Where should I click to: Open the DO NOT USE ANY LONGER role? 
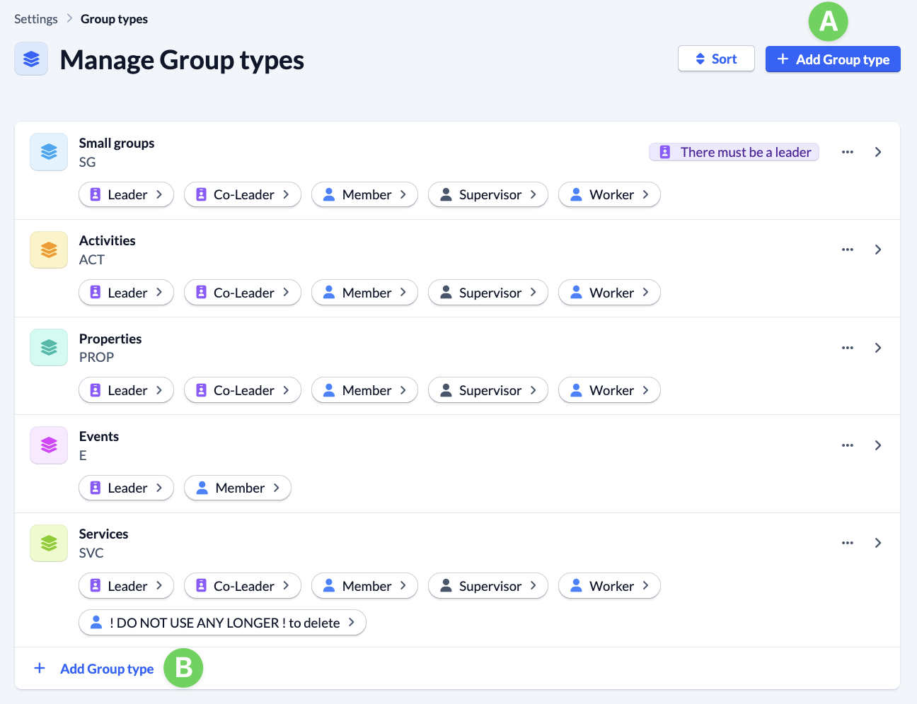point(222,623)
